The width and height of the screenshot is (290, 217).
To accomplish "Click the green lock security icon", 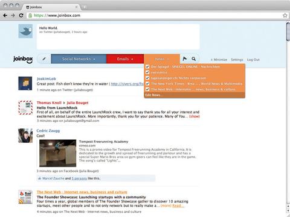I will (x=30, y=15).
